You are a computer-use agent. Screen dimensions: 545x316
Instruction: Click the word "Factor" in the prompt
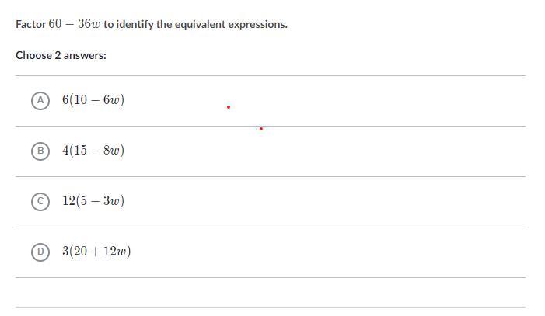tap(30, 24)
